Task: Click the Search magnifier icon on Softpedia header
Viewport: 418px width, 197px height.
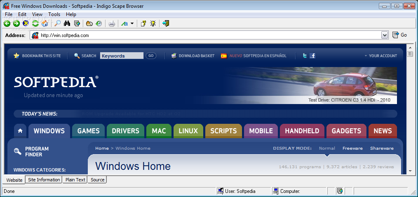Action: pos(77,56)
